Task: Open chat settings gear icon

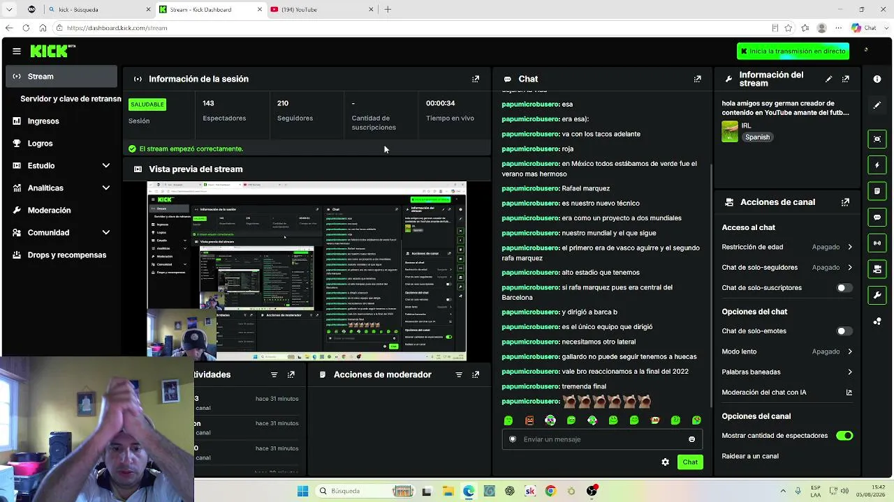Action: 665,462
